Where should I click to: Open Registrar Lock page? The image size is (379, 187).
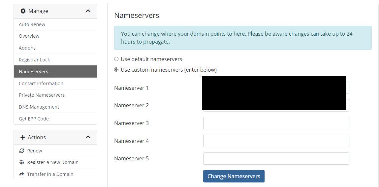tap(34, 60)
